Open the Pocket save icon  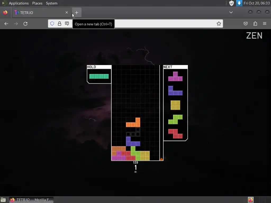245,24
